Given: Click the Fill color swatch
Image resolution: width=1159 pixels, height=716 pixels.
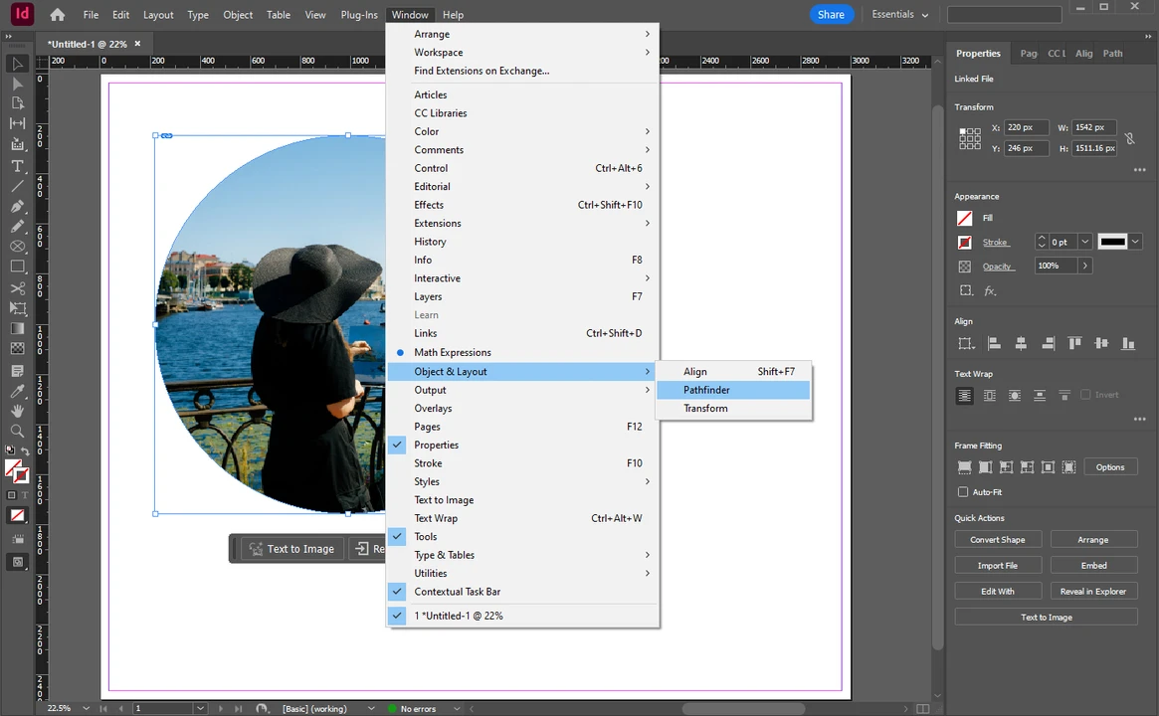Looking at the screenshot, I should (x=965, y=218).
